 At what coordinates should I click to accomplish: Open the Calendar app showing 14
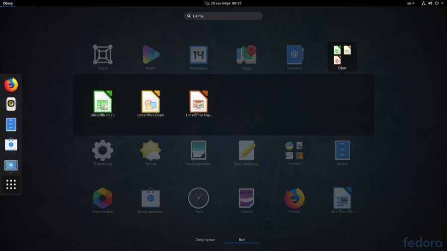point(199,55)
